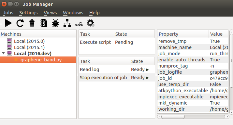Select the Local (2015.1) machine
The image size is (233, 125).
pos(29,47)
